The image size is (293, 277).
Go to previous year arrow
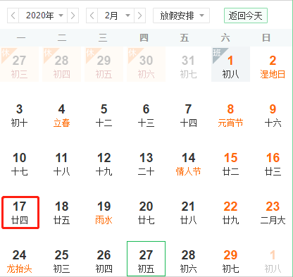pyautogui.click(x=13, y=16)
